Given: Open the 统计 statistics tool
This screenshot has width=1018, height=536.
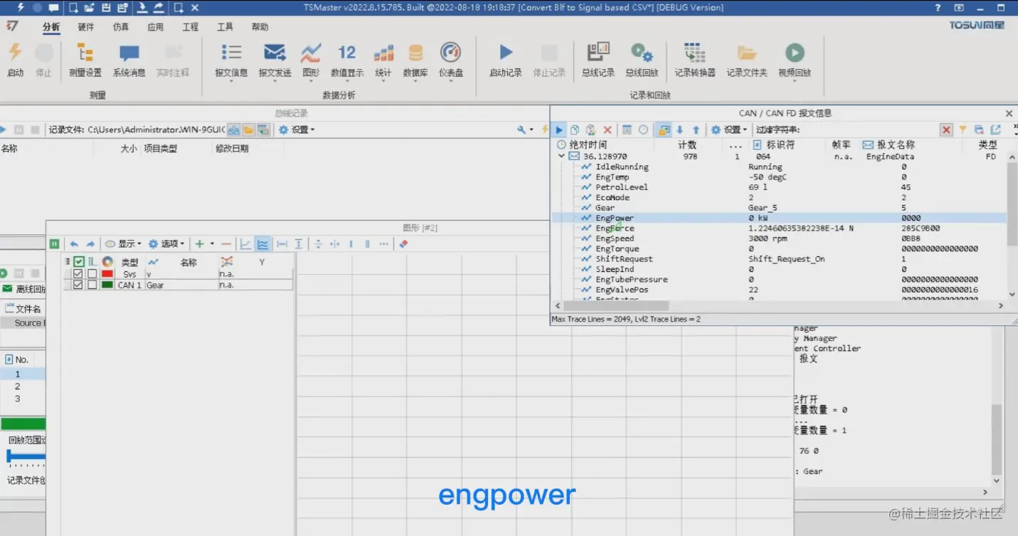Looking at the screenshot, I should [383, 61].
